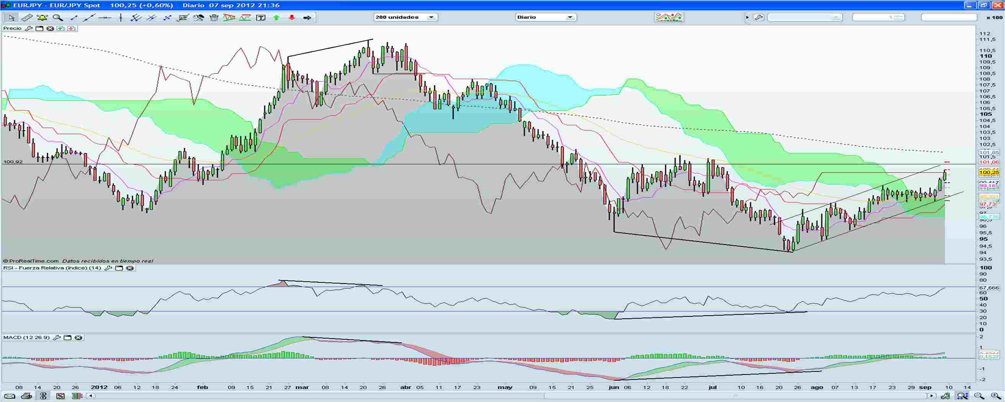Activate the zoom magnifier tool
The width and height of the screenshot is (1005, 402).
(x=58, y=18)
